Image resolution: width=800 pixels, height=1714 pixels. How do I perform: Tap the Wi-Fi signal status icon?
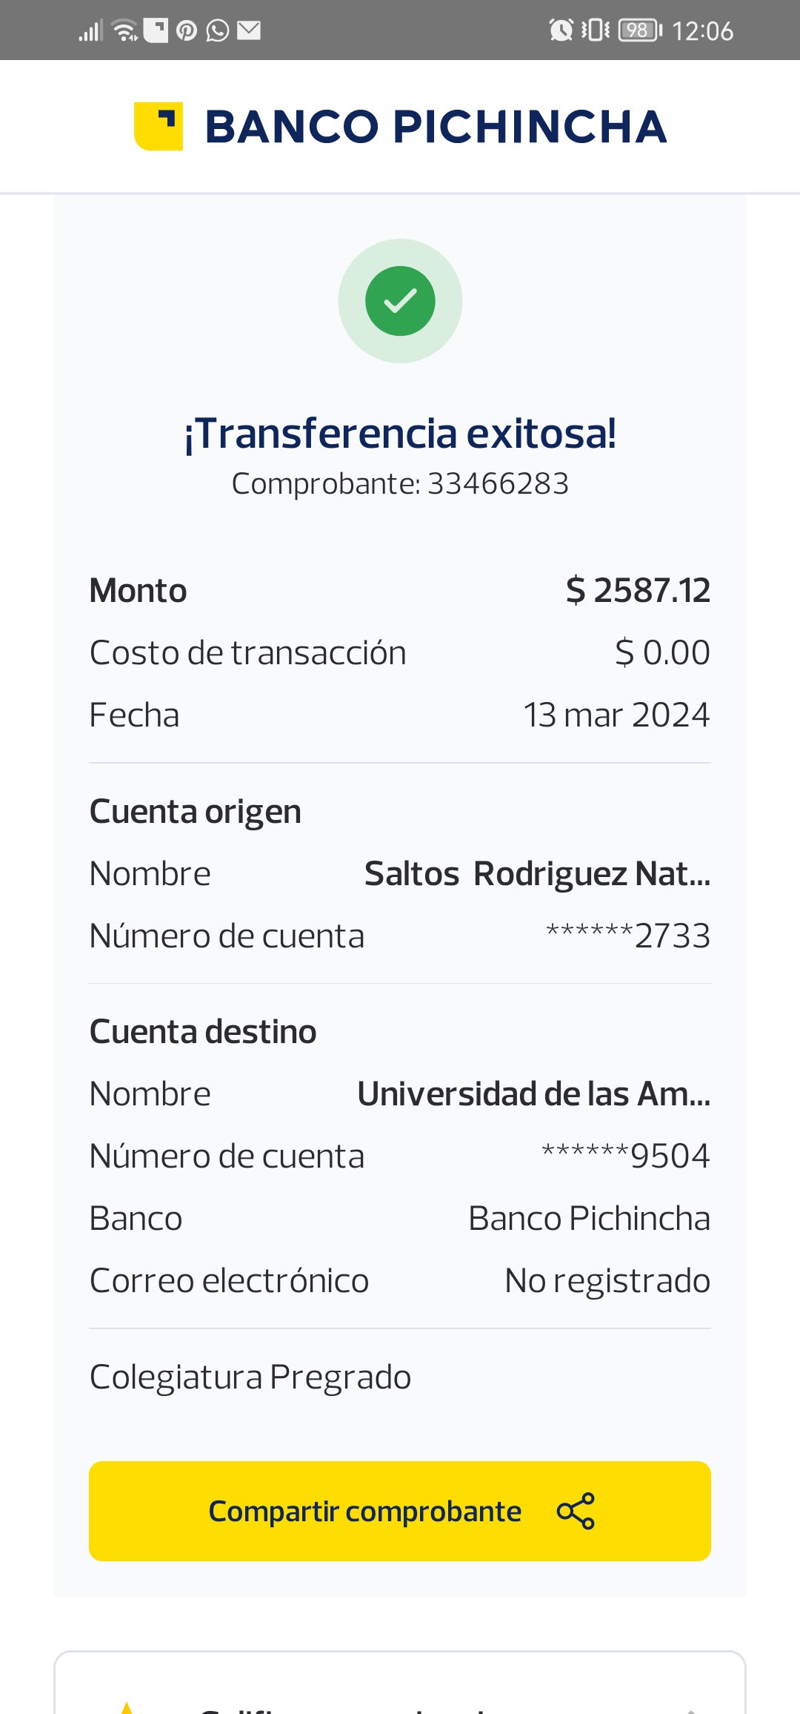[124, 30]
